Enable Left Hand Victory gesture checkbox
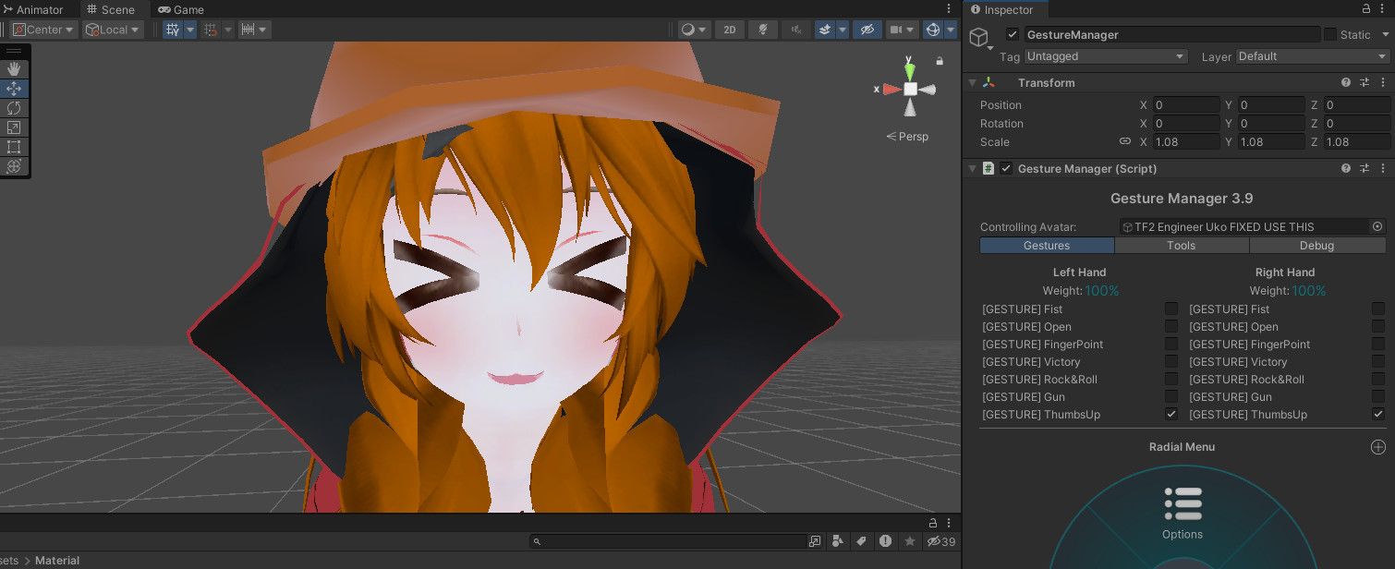The image size is (1395, 569). coord(1171,361)
